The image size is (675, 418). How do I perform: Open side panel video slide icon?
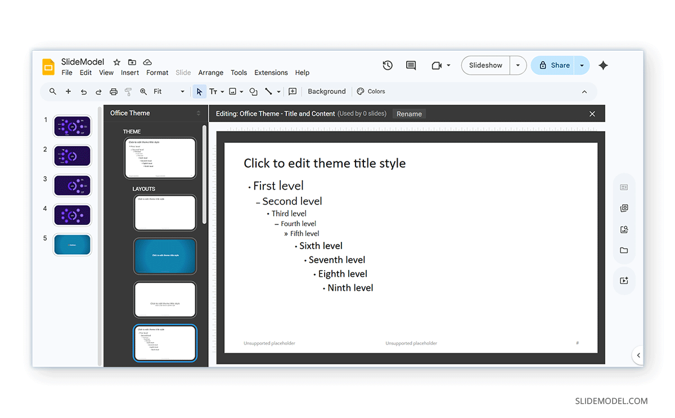[x=624, y=281]
